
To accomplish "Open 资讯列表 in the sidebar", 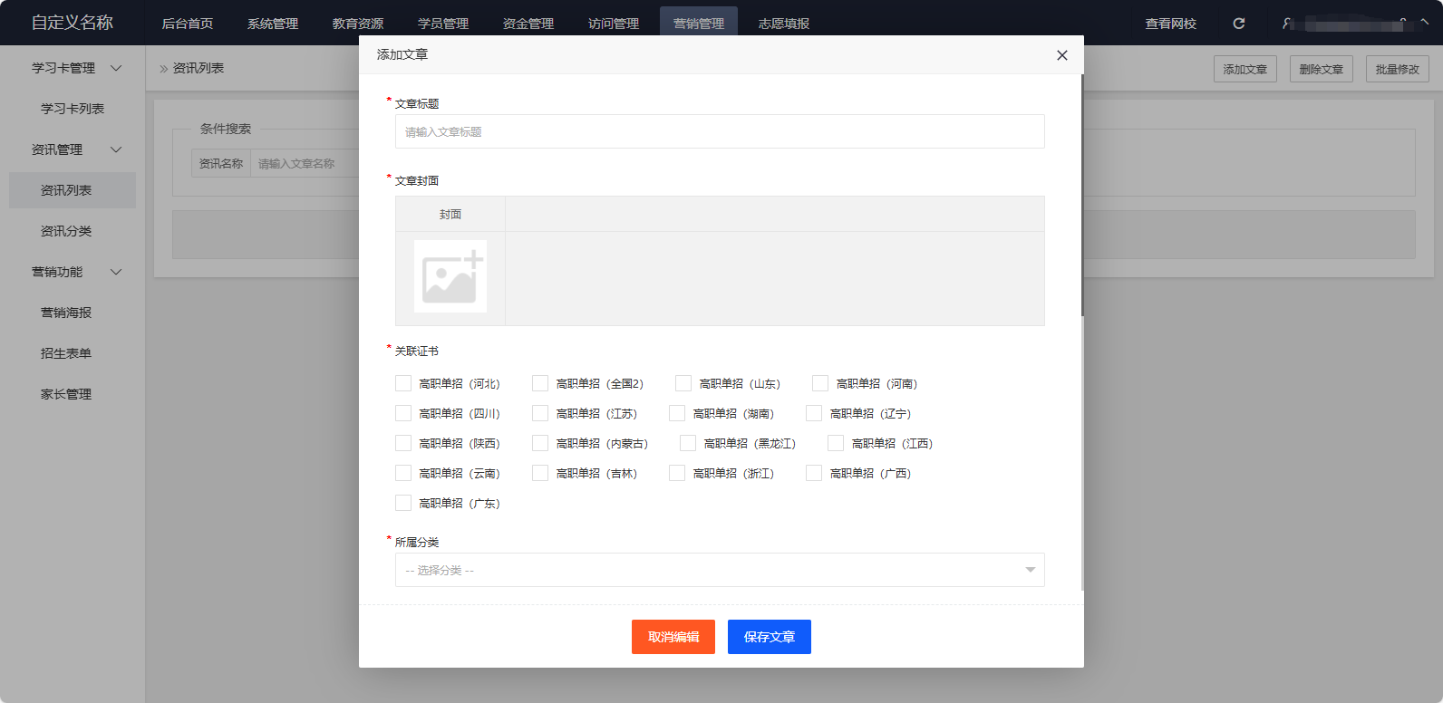I will [73, 190].
